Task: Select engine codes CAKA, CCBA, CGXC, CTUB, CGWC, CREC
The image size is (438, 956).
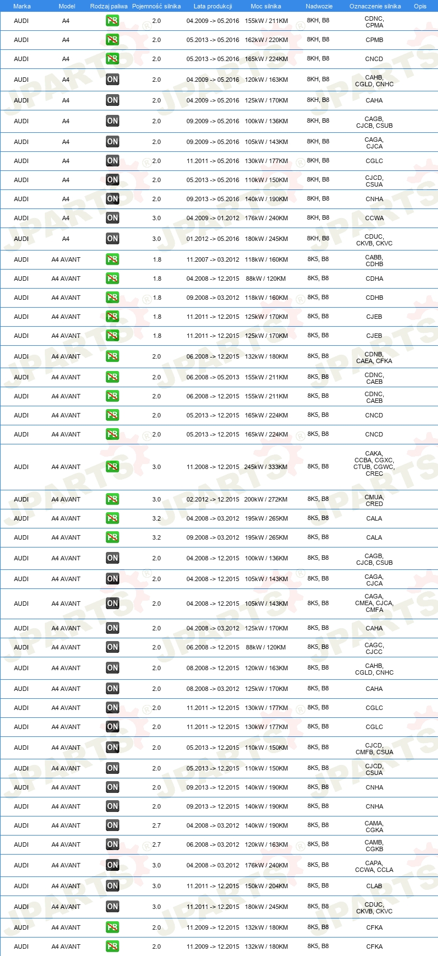Action: 374,463
